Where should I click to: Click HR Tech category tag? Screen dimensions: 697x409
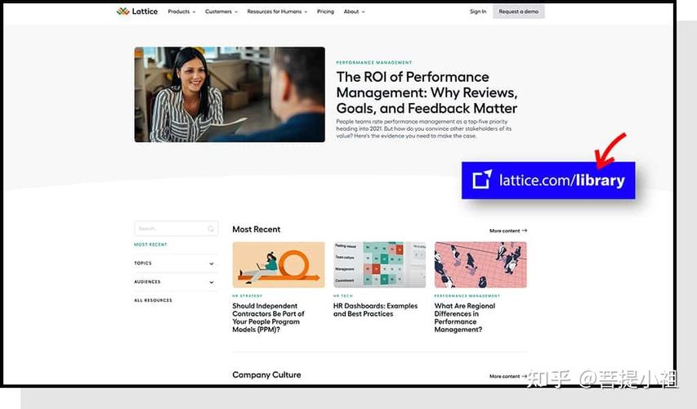[342, 296]
